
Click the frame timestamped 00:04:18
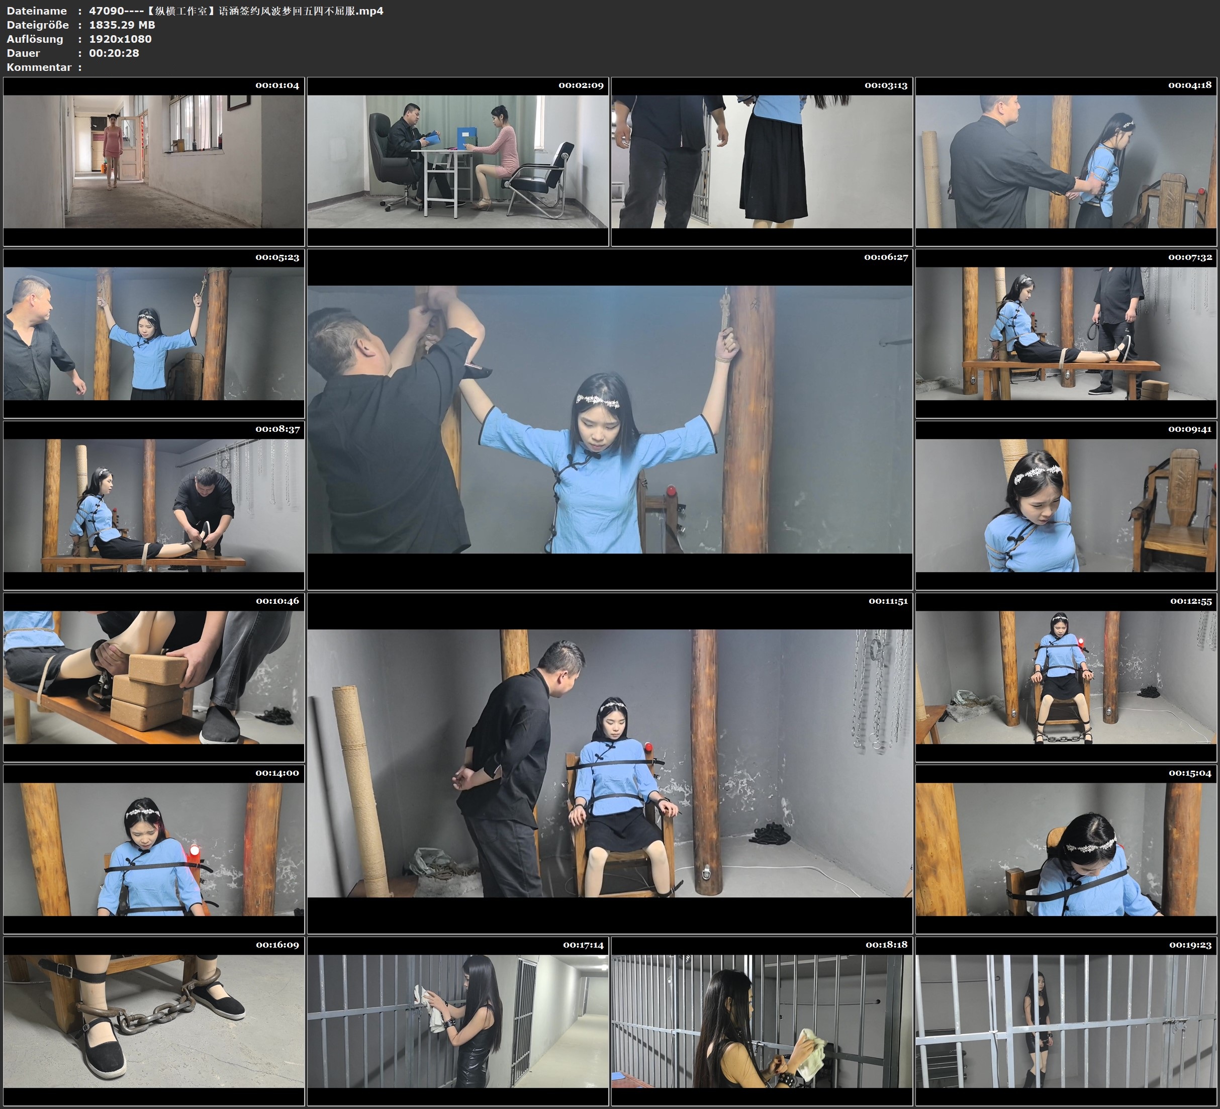[x=1066, y=162]
